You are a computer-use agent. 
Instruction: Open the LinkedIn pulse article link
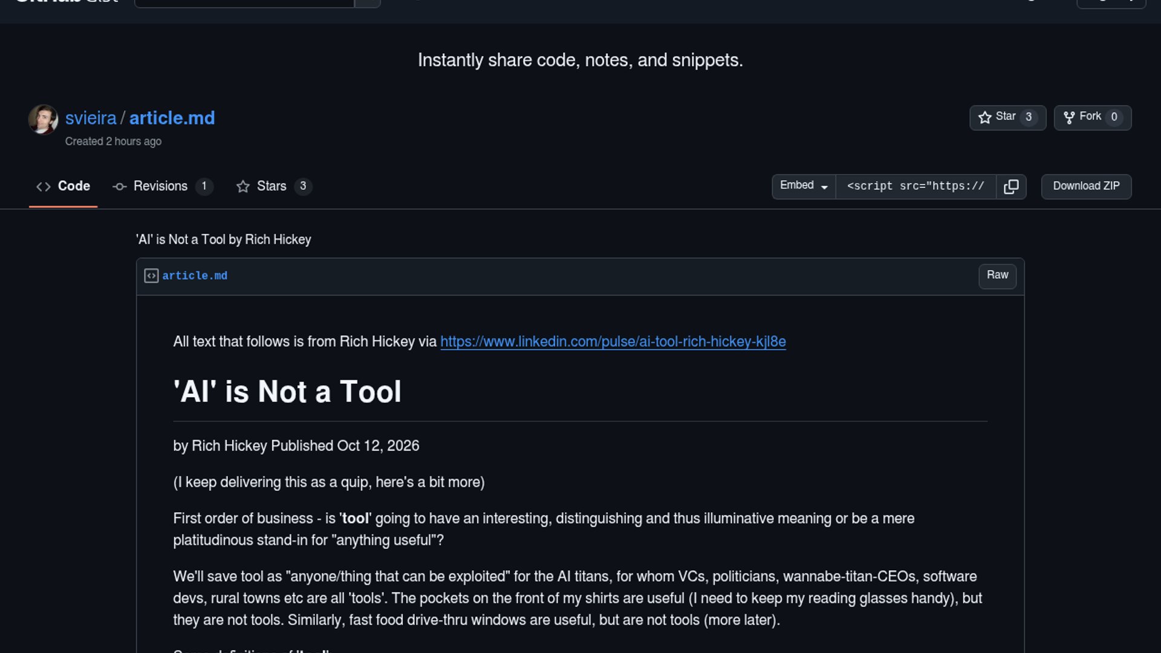613,342
